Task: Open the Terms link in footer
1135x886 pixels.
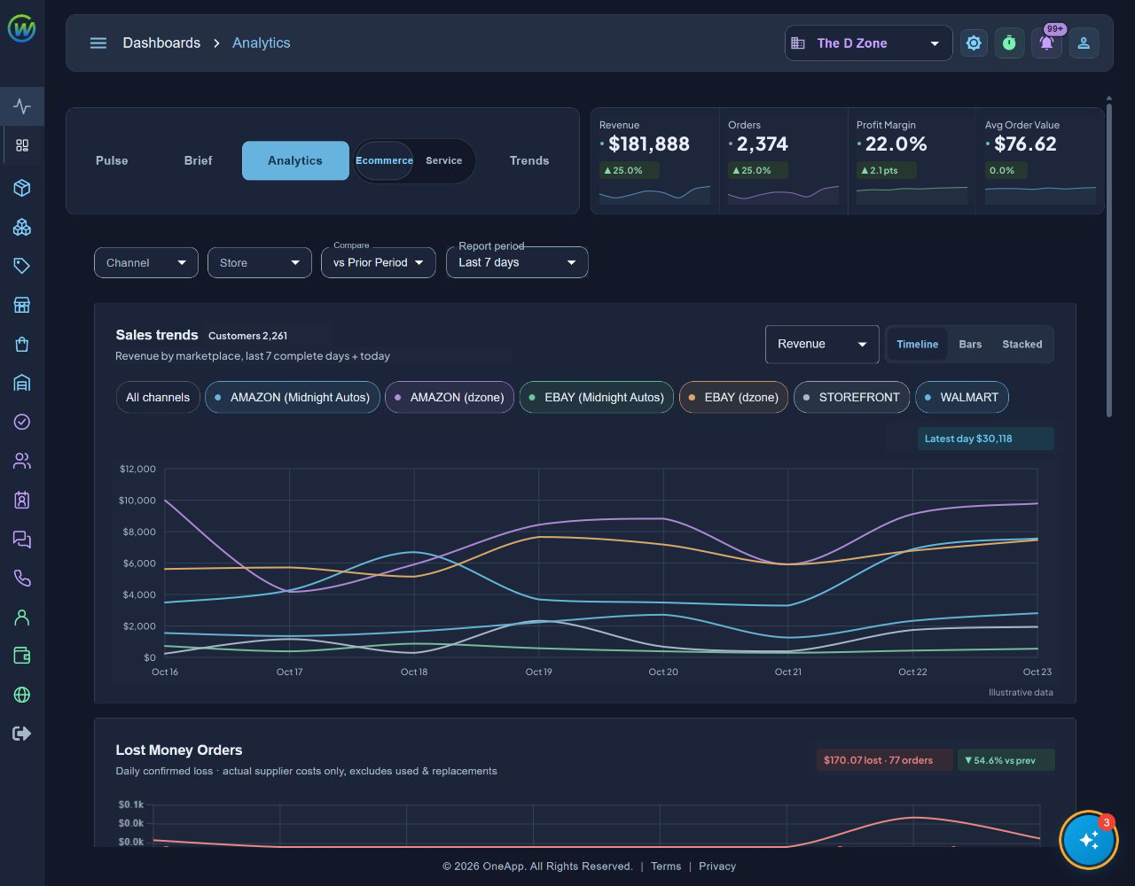Action: coord(666,867)
